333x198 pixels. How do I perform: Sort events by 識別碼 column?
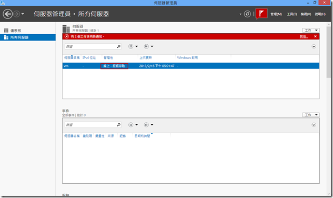click(87, 136)
